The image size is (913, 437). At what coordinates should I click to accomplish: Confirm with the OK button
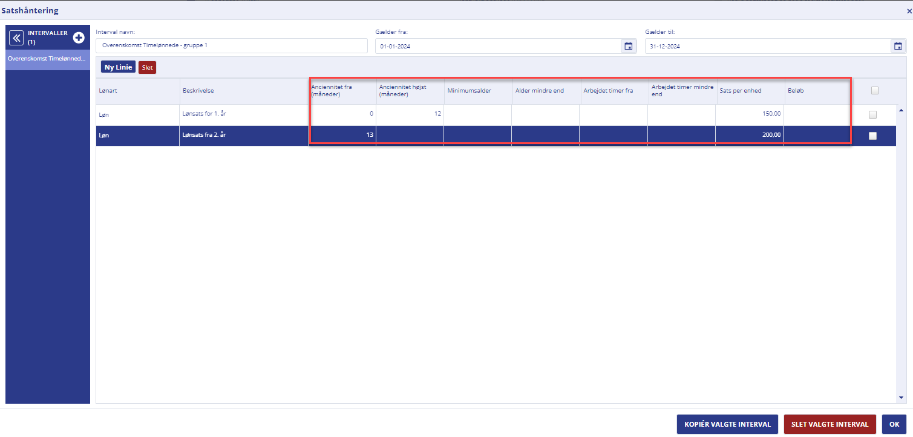tap(894, 424)
